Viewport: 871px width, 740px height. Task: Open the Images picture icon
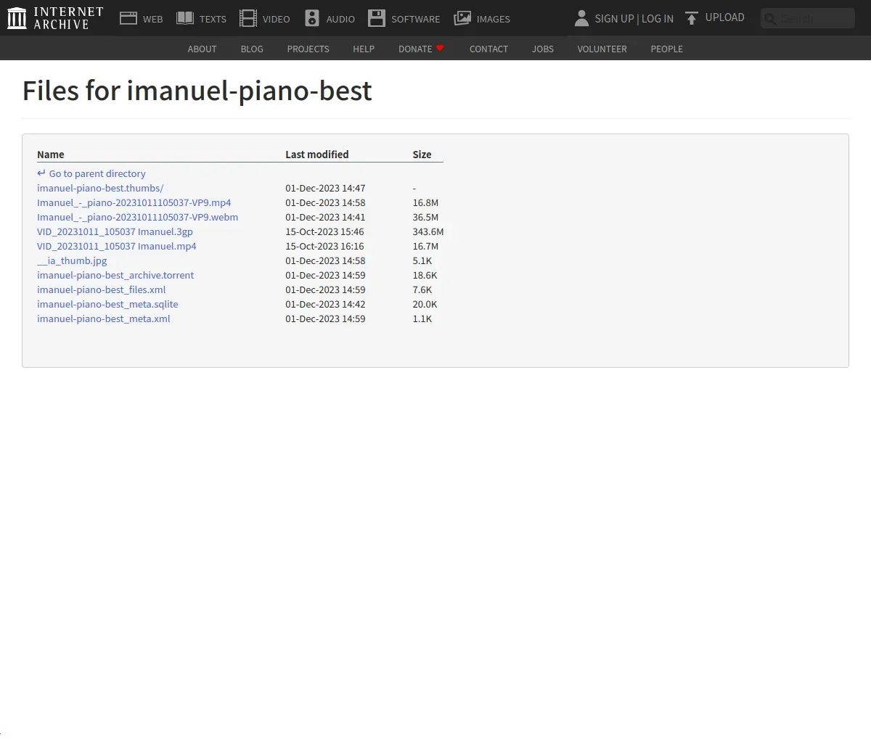click(462, 18)
